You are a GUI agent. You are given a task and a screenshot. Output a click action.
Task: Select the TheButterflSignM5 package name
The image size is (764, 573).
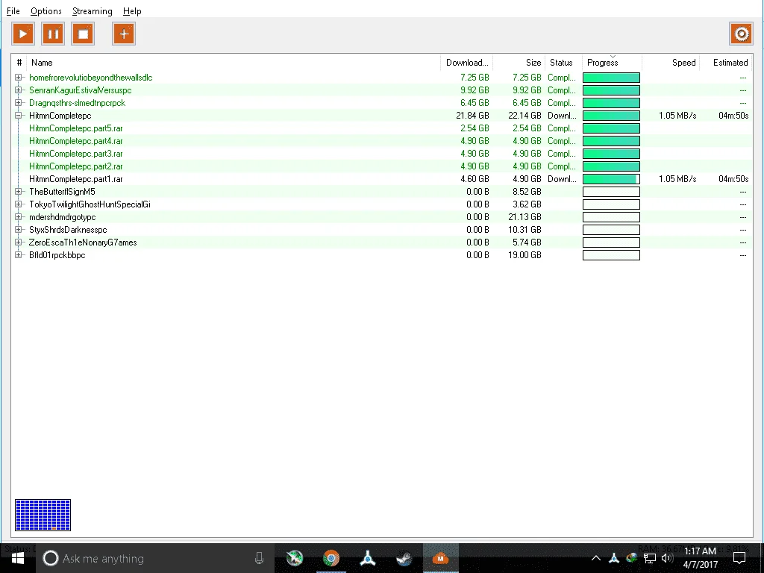coord(62,192)
